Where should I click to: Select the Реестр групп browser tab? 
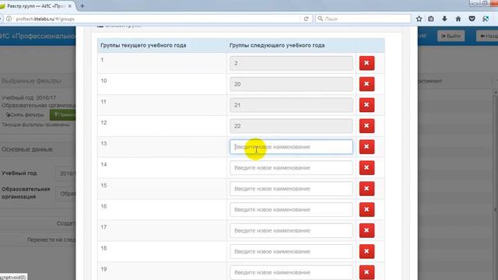(x=36, y=6)
